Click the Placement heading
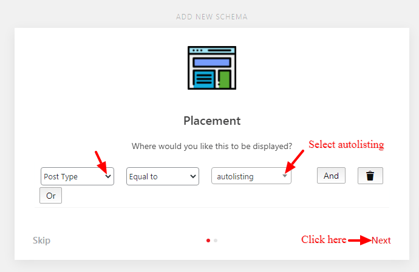 [x=212, y=121]
